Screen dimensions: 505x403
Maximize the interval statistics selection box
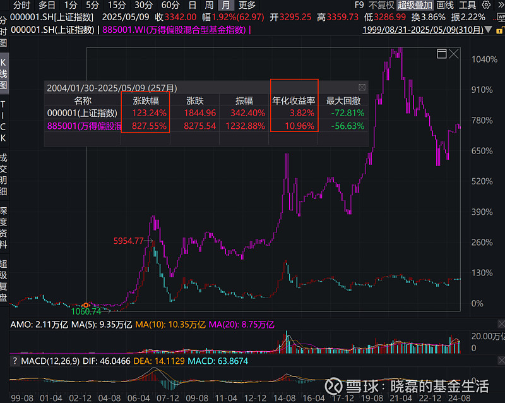(441, 54)
